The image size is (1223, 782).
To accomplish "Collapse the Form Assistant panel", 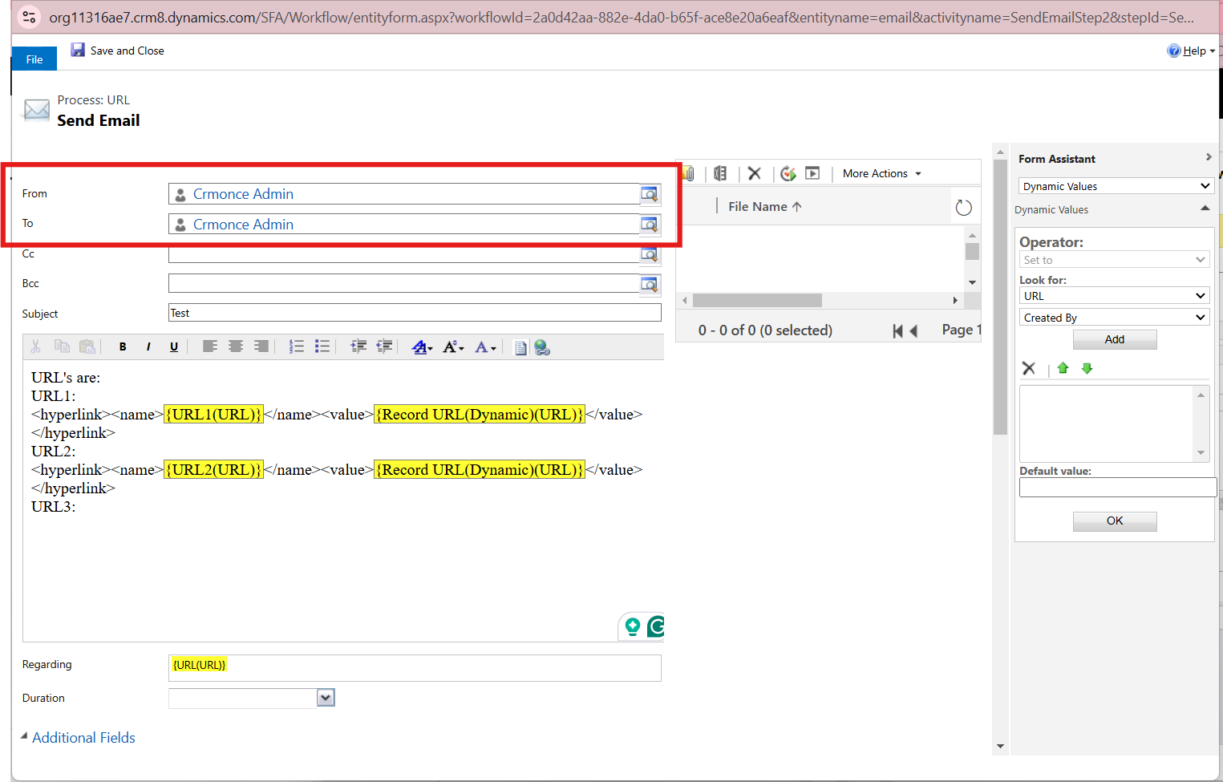I will tap(1209, 157).
